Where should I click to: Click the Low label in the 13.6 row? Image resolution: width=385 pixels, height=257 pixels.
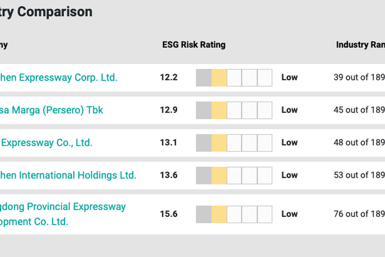[290, 175]
